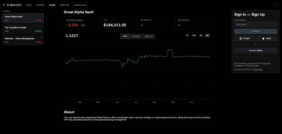Viewport: 282px width, 134px height.
Task: Click the Hibachi logo icon
Action: click(x=4, y=5)
